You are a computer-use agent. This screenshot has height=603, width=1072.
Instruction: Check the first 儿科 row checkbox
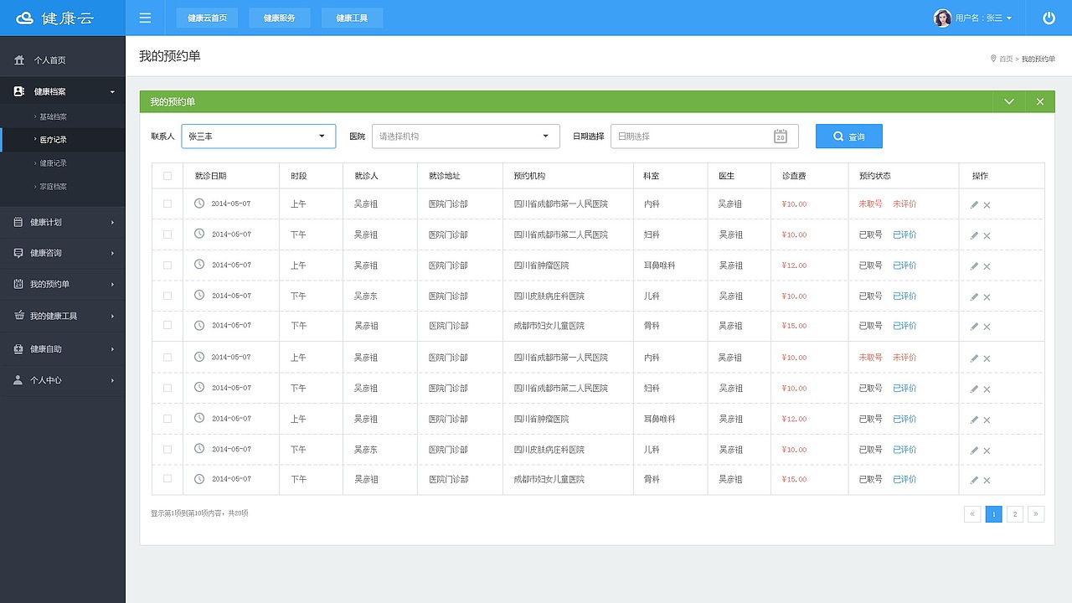pos(167,296)
